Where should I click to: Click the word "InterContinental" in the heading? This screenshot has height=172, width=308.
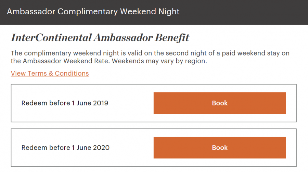point(51,37)
